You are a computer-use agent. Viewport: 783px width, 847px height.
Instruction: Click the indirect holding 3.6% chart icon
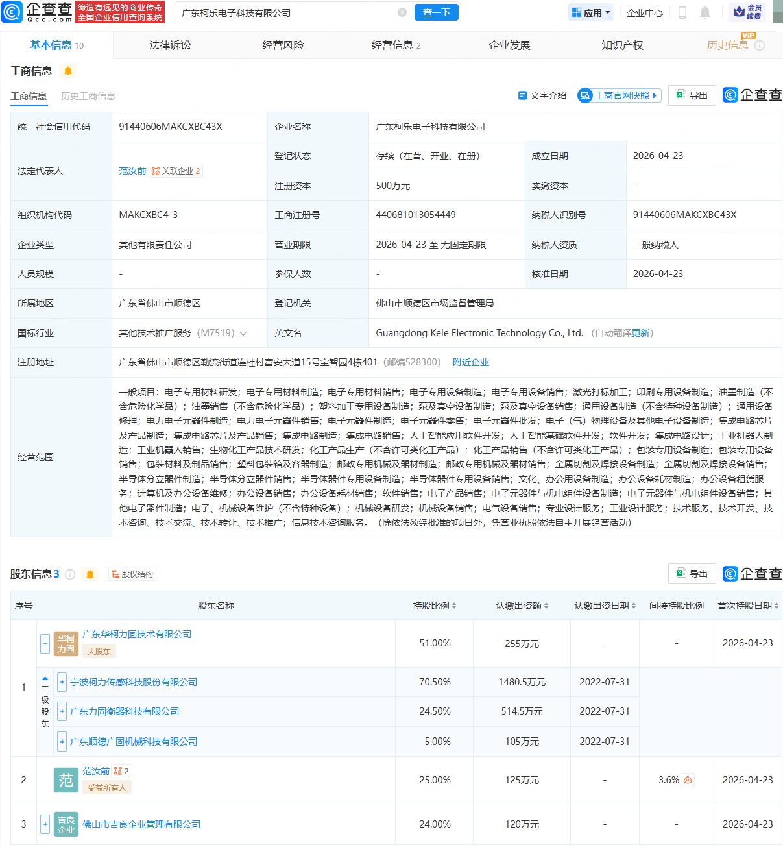[x=688, y=780]
